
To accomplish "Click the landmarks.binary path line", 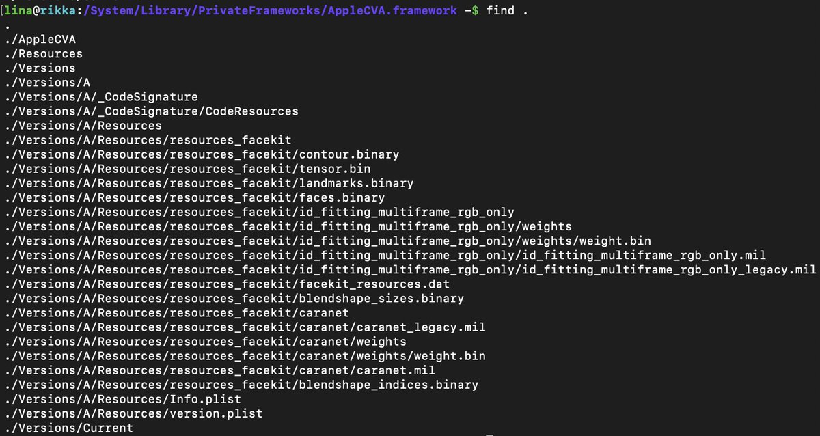I will (x=208, y=183).
